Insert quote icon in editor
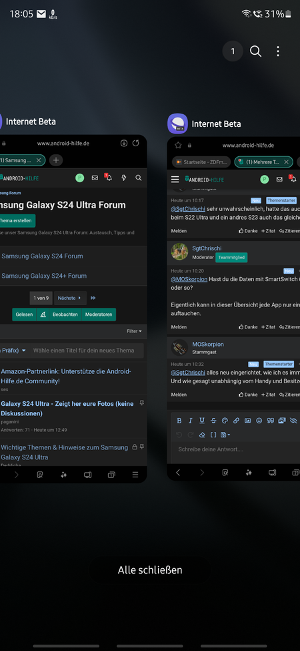The width and height of the screenshot is (300, 651). [x=271, y=421]
